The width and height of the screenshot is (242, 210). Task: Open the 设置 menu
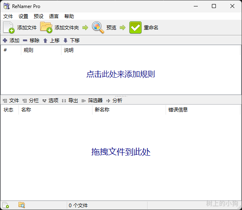[23, 16]
